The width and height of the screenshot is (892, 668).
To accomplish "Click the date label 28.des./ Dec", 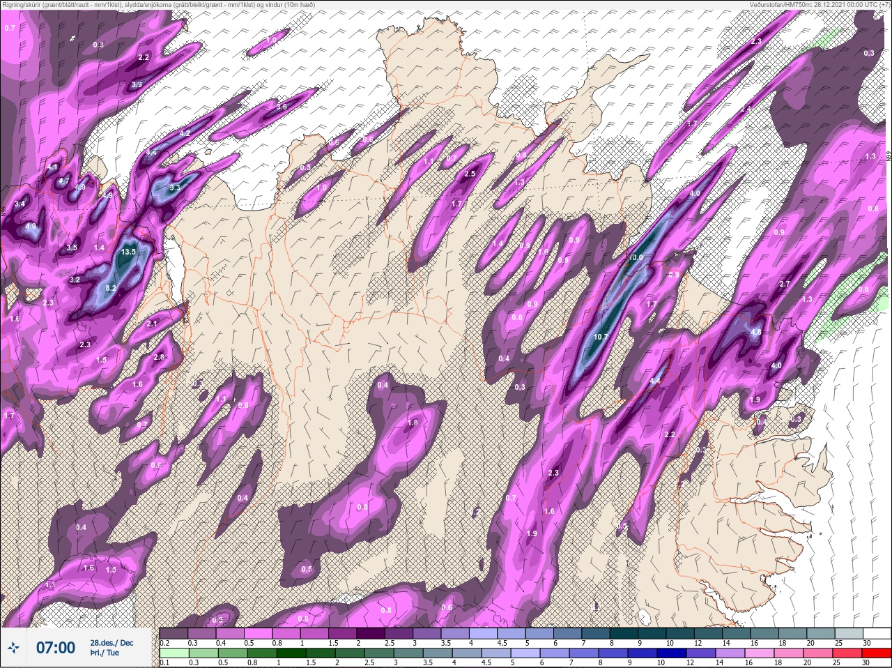I will pyautogui.click(x=111, y=642).
